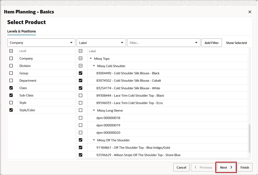Viewport: 258px width, 175px height.
Task: Click the Level column header text
Action: point(23,51)
